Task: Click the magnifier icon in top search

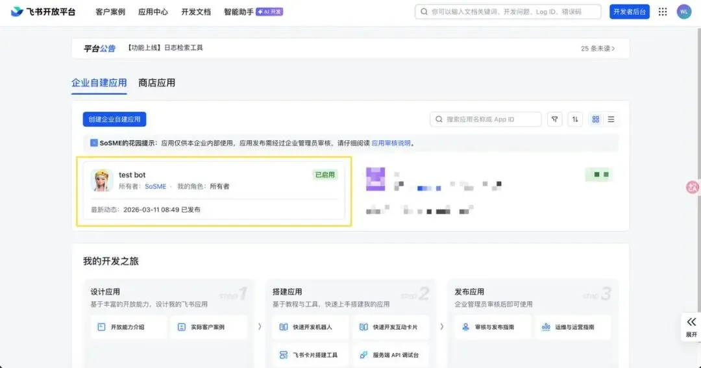Action: pos(424,12)
